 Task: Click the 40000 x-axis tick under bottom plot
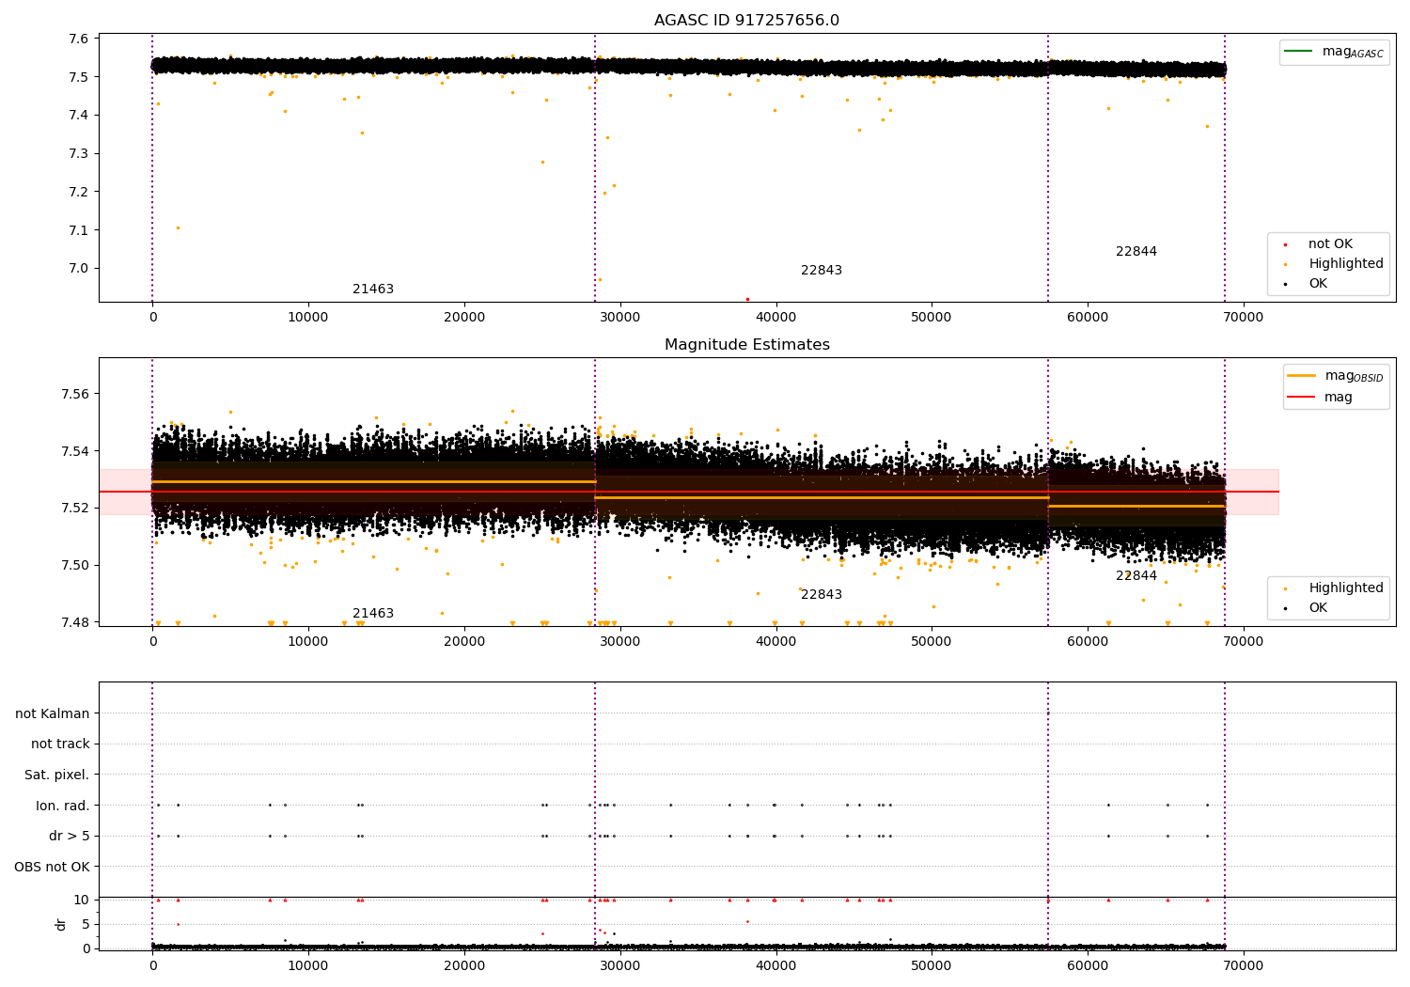775,966
